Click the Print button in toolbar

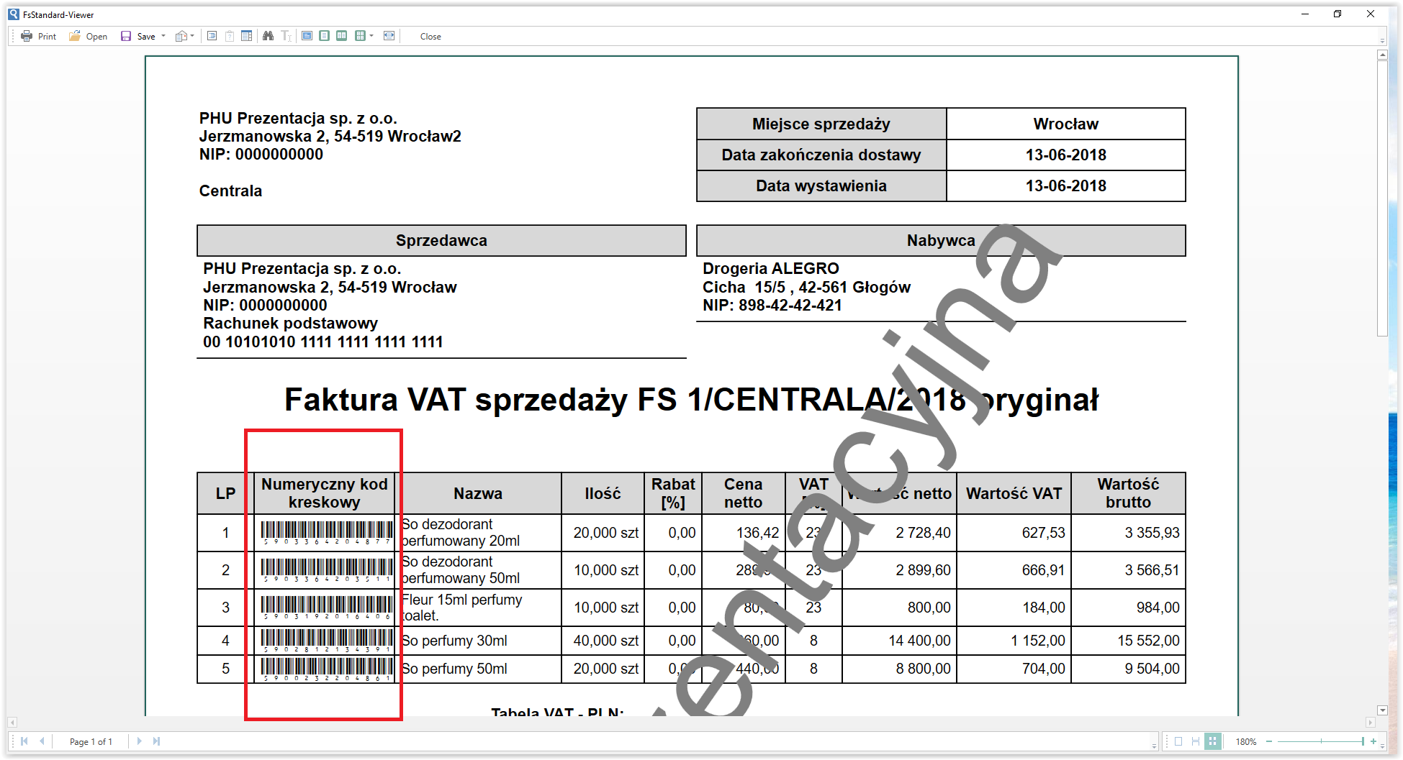tap(38, 36)
